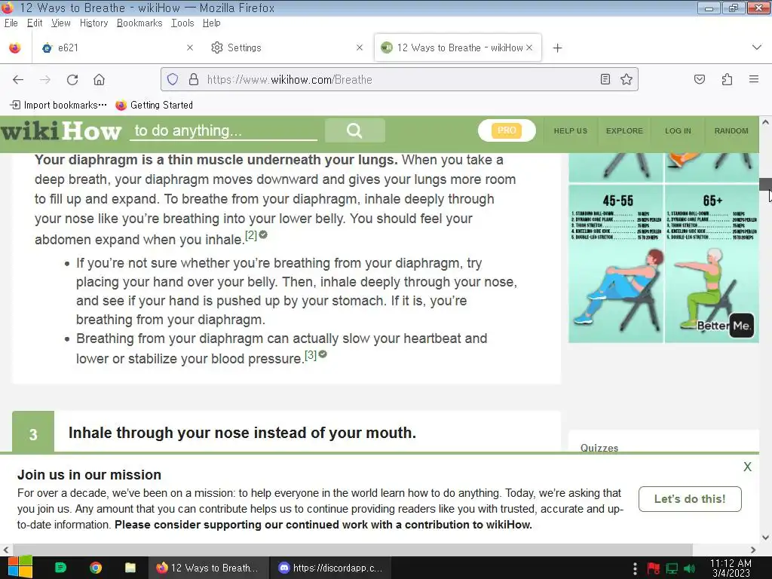Open the Firefox home page
772x579 pixels.
(x=99, y=80)
